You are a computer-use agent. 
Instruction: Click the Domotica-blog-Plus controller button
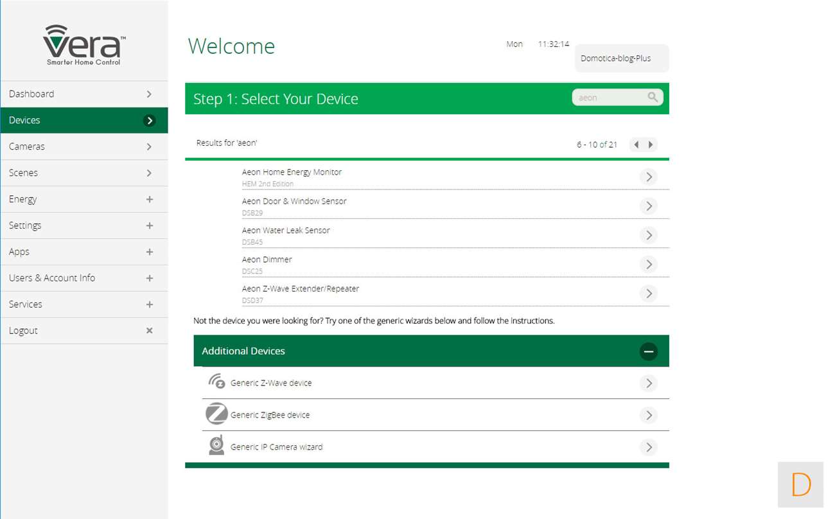coord(622,58)
